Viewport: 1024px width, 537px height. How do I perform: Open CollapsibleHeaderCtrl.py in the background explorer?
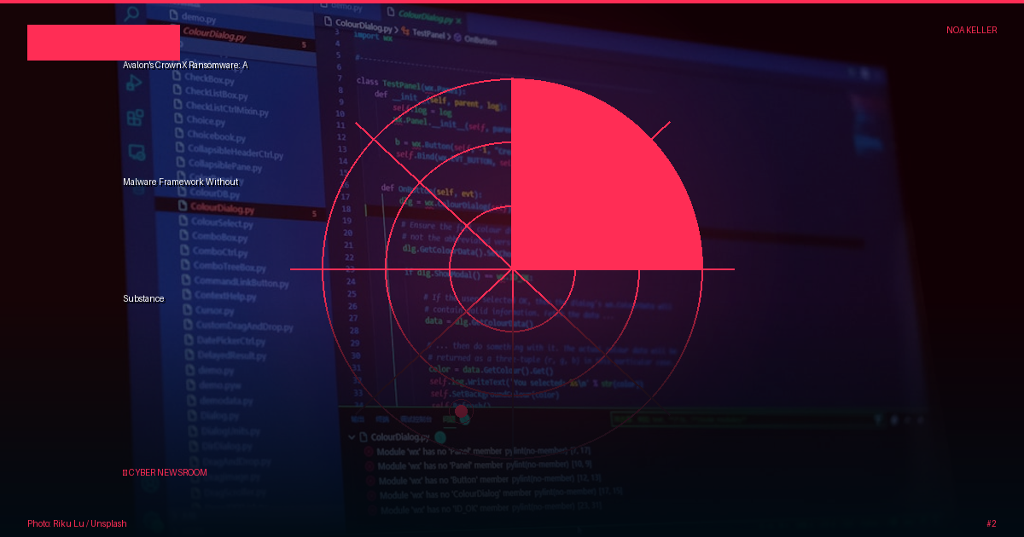coord(229,151)
